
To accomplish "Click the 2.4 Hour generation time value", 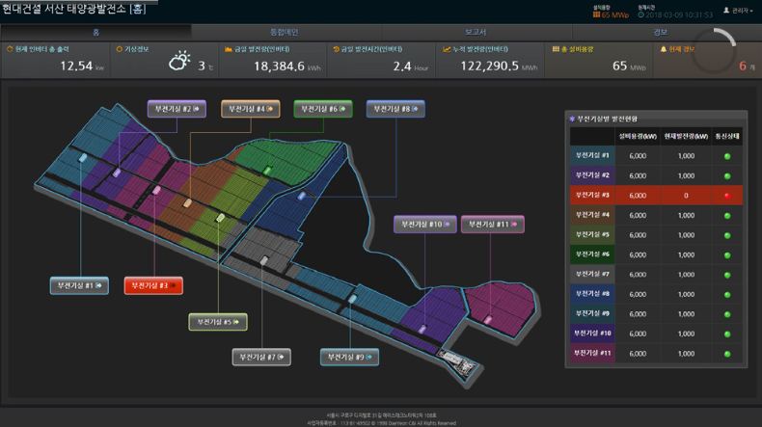I will pyautogui.click(x=402, y=67).
